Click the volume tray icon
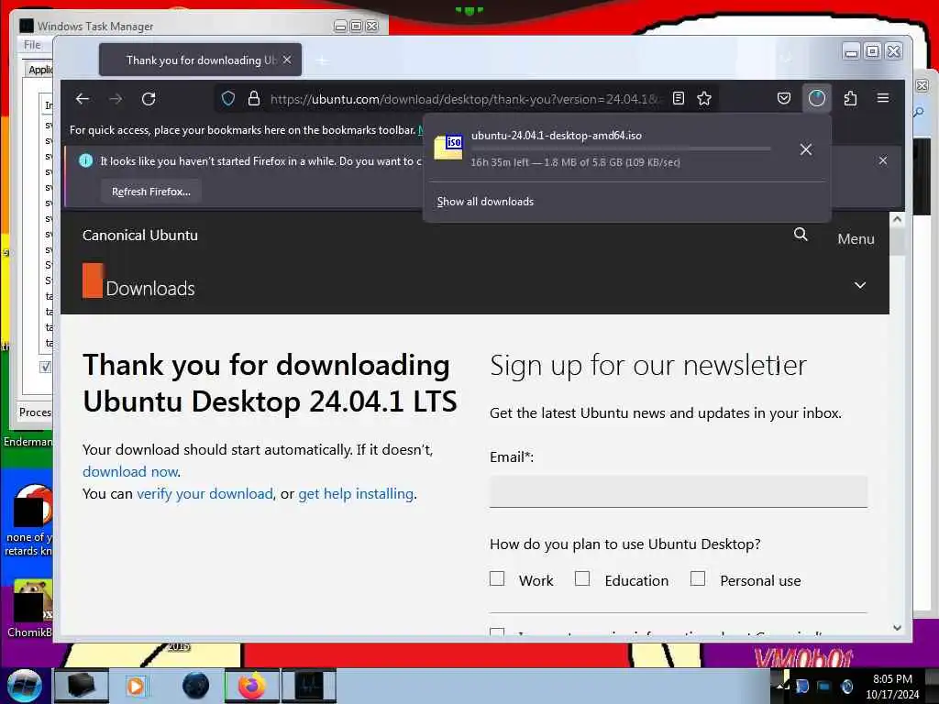 [x=846, y=686]
